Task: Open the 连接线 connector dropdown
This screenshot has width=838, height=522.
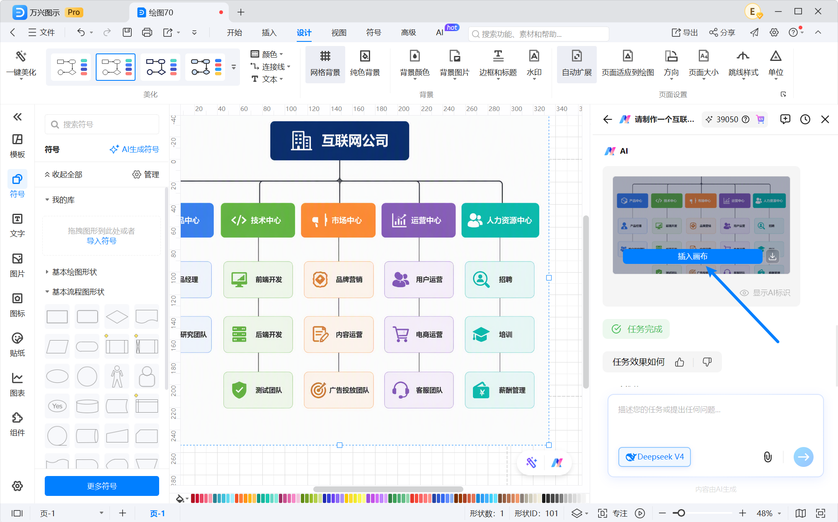Action: [x=270, y=67]
